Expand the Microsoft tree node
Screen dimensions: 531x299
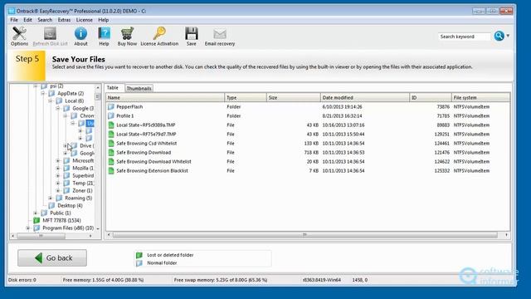tap(58, 160)
